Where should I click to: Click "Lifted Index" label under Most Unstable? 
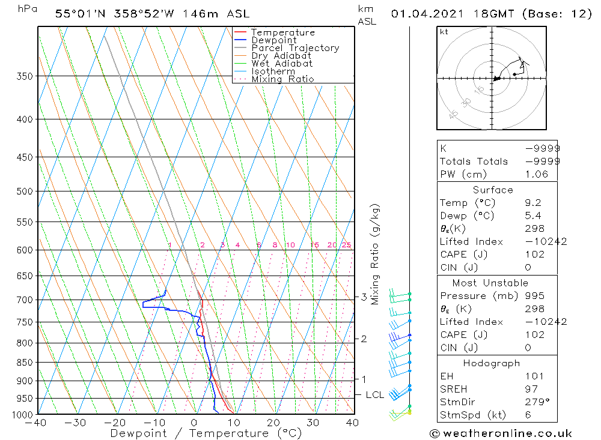tap(471, 322)
